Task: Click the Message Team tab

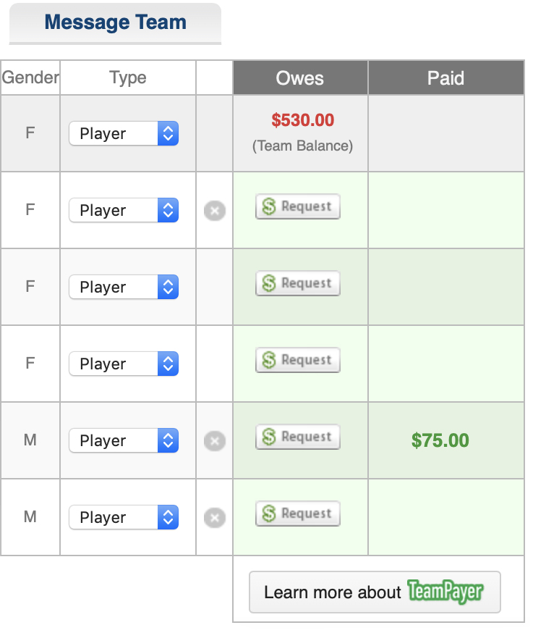Action: point(115,23)
